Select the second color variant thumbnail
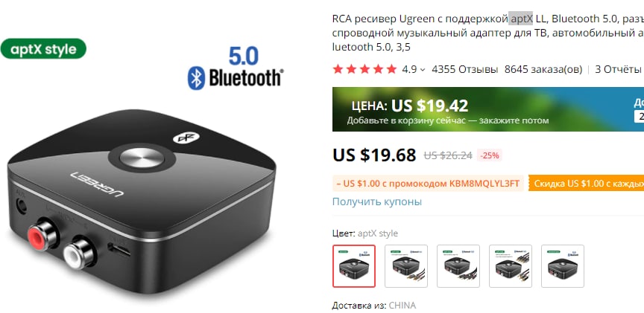This screenshot has height=313, width=644. click(405, 266)
